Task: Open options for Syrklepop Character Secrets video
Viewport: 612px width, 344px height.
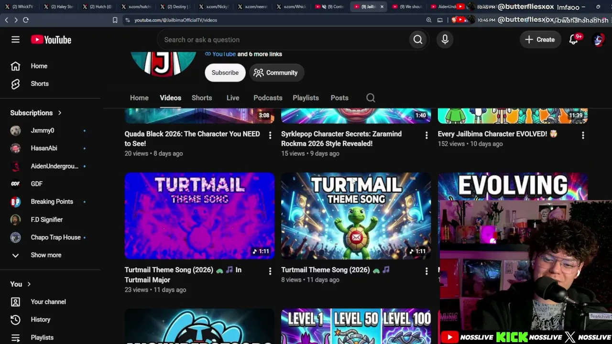Action: coord(426,136)
